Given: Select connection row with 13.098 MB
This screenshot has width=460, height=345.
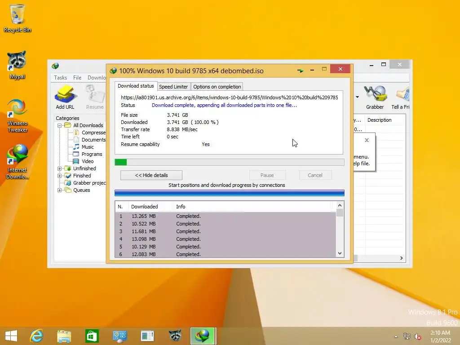Looking at the screenshot, I should coord(226,239).
